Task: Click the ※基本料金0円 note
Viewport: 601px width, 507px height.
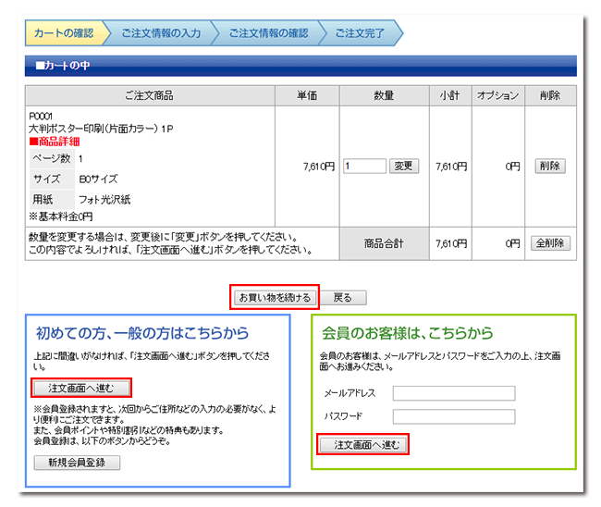Action: tap(61, 216)
